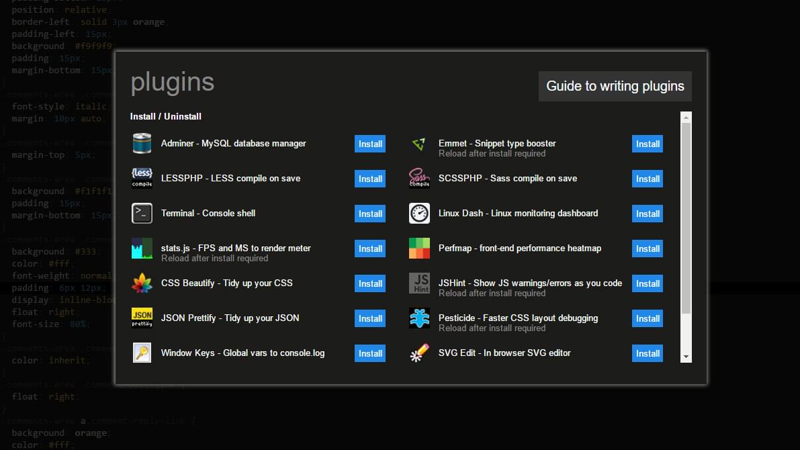800x450 pixels.
Task: Click the scrollbar down arrow
Action: (x=686, y=357)
